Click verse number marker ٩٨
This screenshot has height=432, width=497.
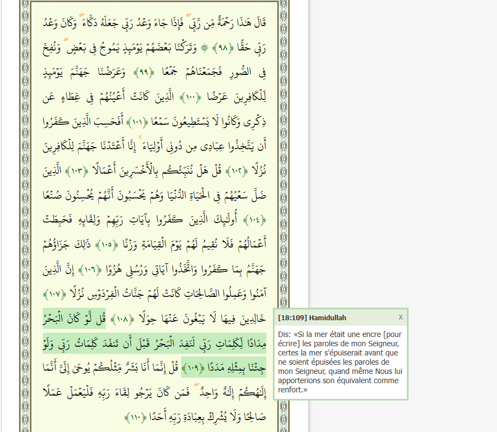(223, 48)
